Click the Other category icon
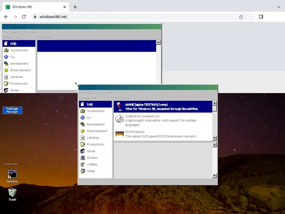 (x=82, y=171)
